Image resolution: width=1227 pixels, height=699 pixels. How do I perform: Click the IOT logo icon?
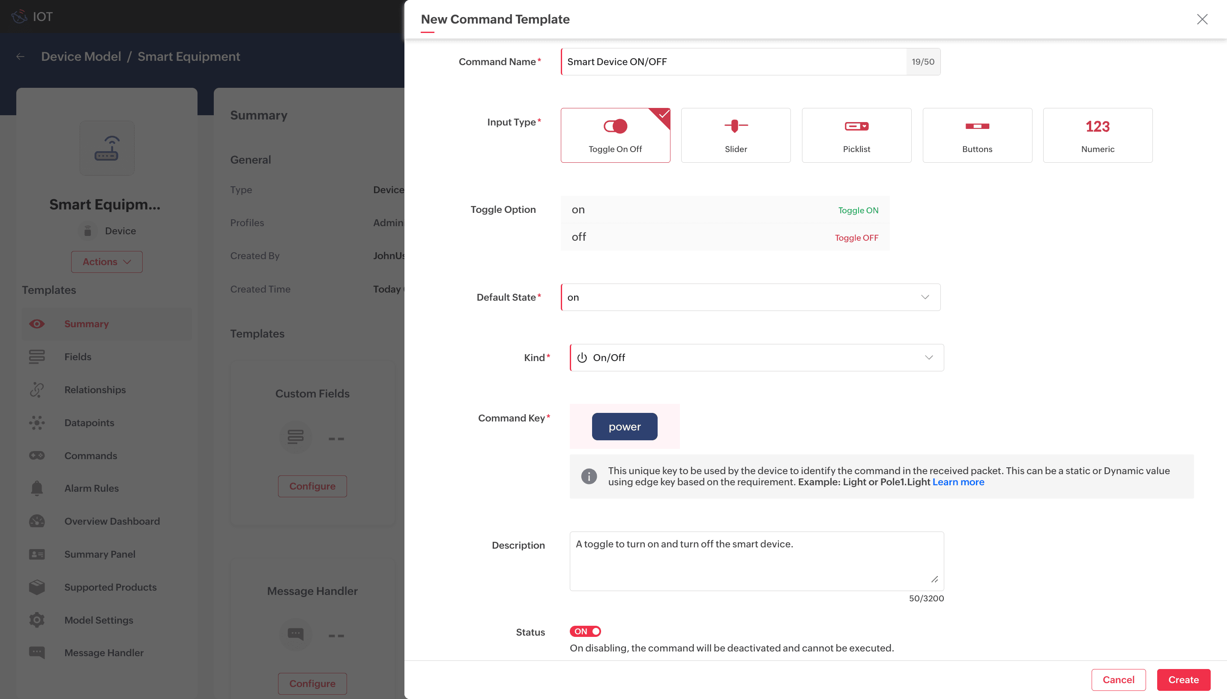click(19, 16)
